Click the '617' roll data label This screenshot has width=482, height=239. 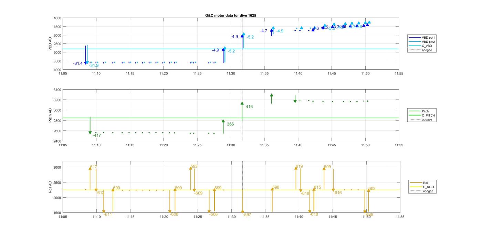(94, 167)
